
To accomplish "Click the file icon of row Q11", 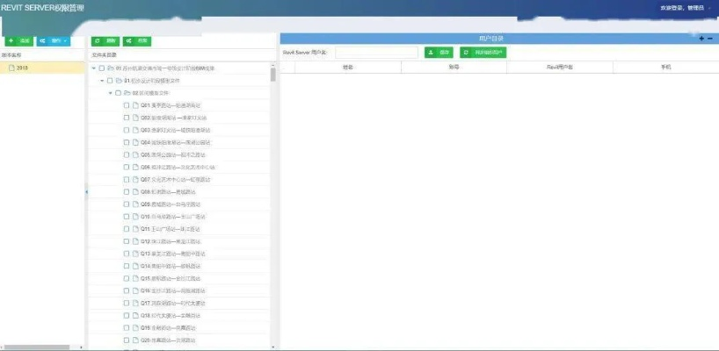I will tap(135, 229).
